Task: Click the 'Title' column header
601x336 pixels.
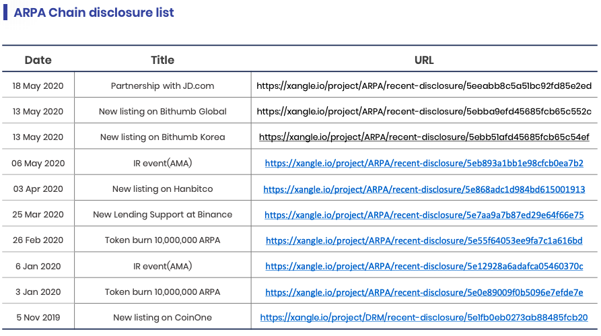Action: 162,60
